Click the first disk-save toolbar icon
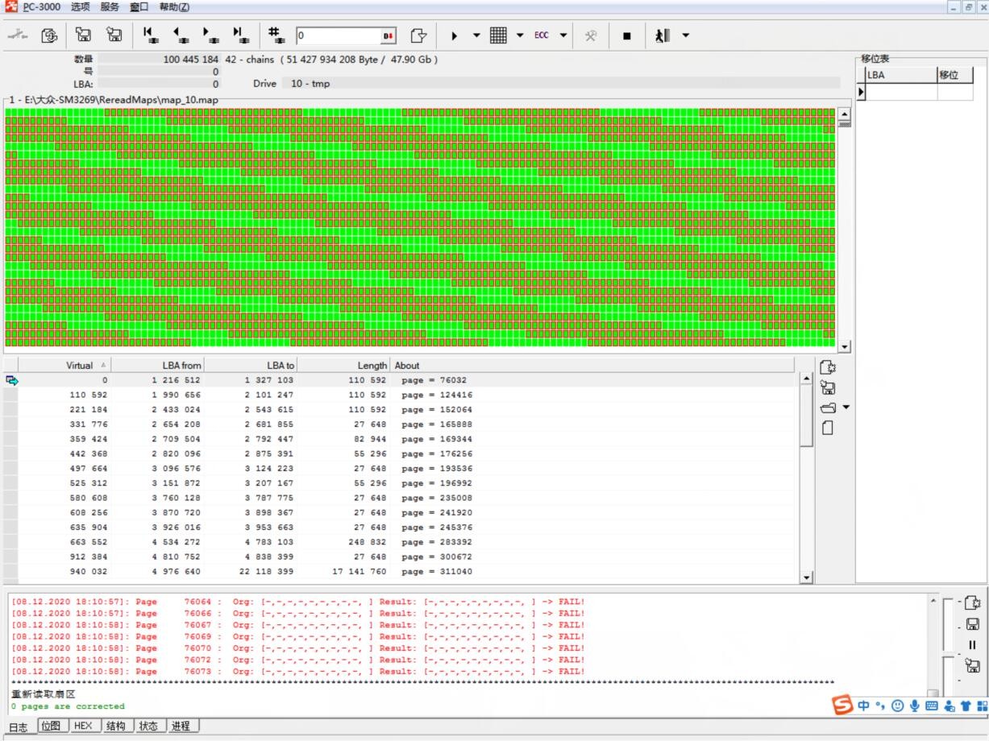 (83, 35)
